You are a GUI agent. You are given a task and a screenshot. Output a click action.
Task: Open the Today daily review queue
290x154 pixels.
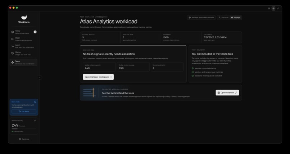23,32
